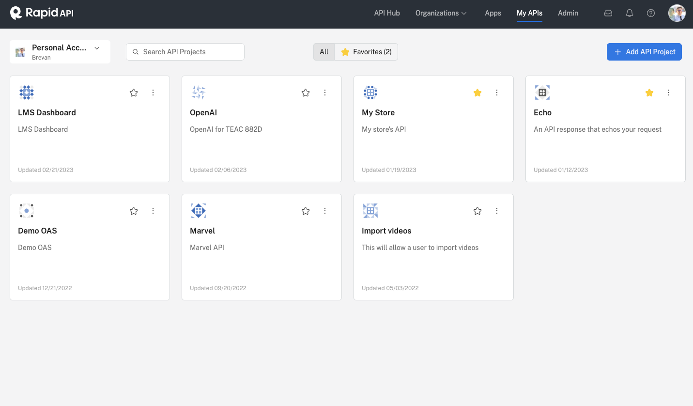Open the inbox messages icon
This screenshot has width=693, height=406.
pos(608,14)
